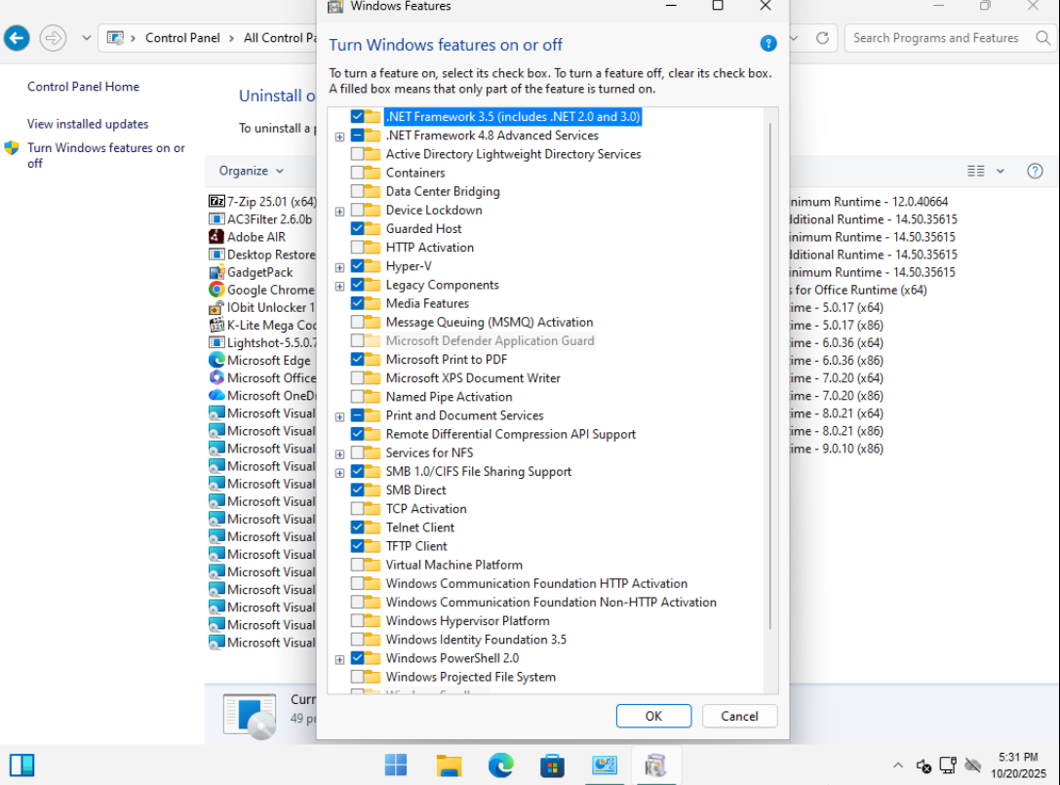1060x785 pixels.
Task: Open the Windows Start menu
Action: coord(396,765)
